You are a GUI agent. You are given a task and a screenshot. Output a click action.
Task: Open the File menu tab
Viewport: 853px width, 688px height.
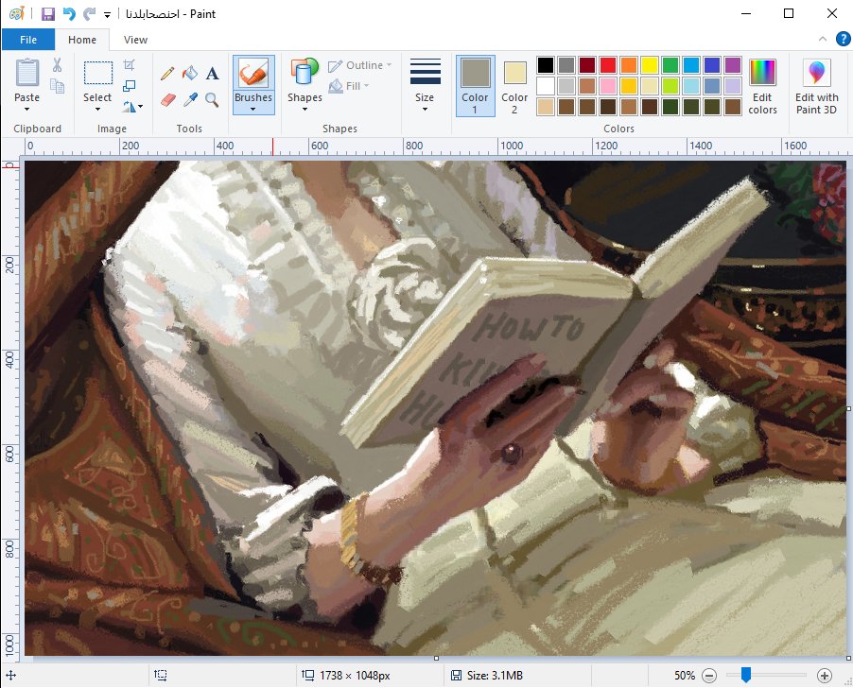pos(28,40)
